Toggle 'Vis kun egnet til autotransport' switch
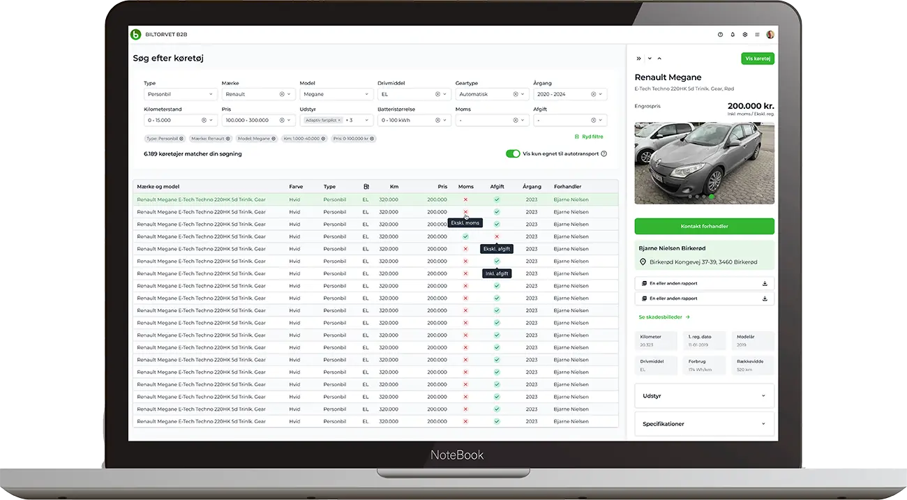 pyautogui.click(x=513, y=153)
